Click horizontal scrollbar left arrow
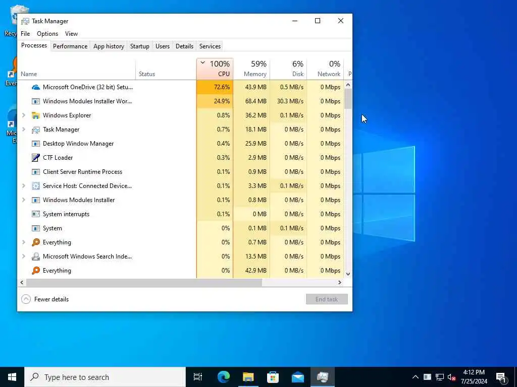517x387 pixels. click(22, 282)
